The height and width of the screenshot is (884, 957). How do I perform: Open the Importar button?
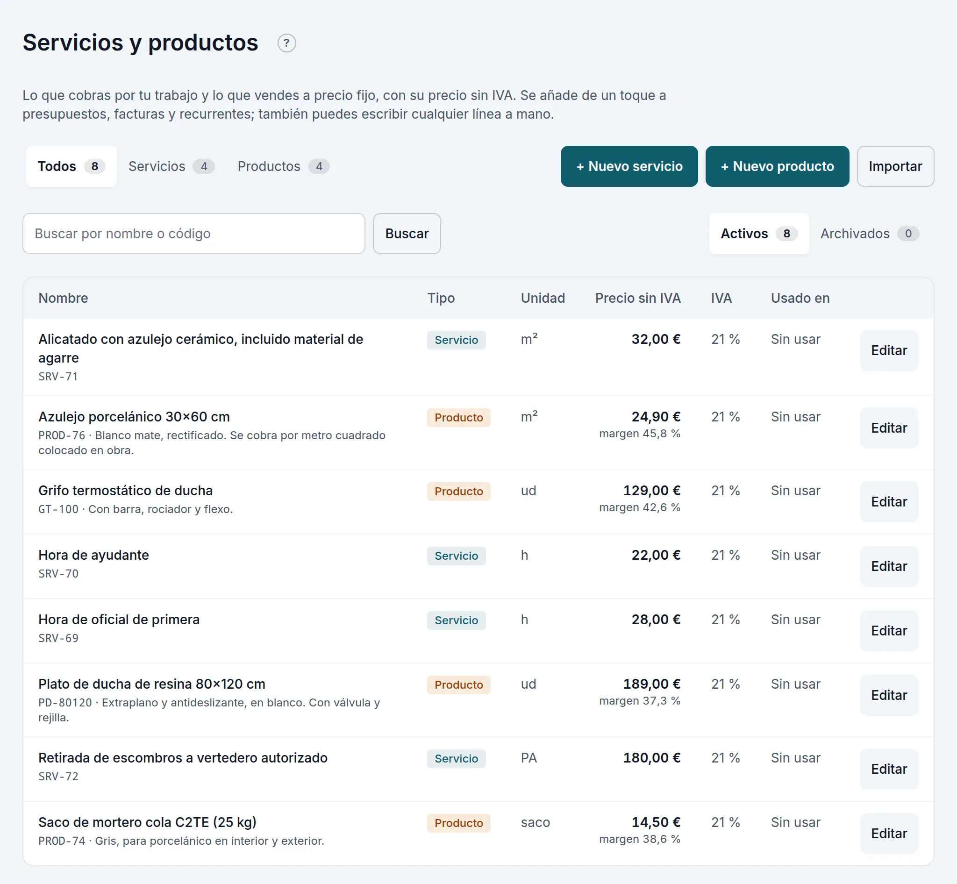coord(895,166)
